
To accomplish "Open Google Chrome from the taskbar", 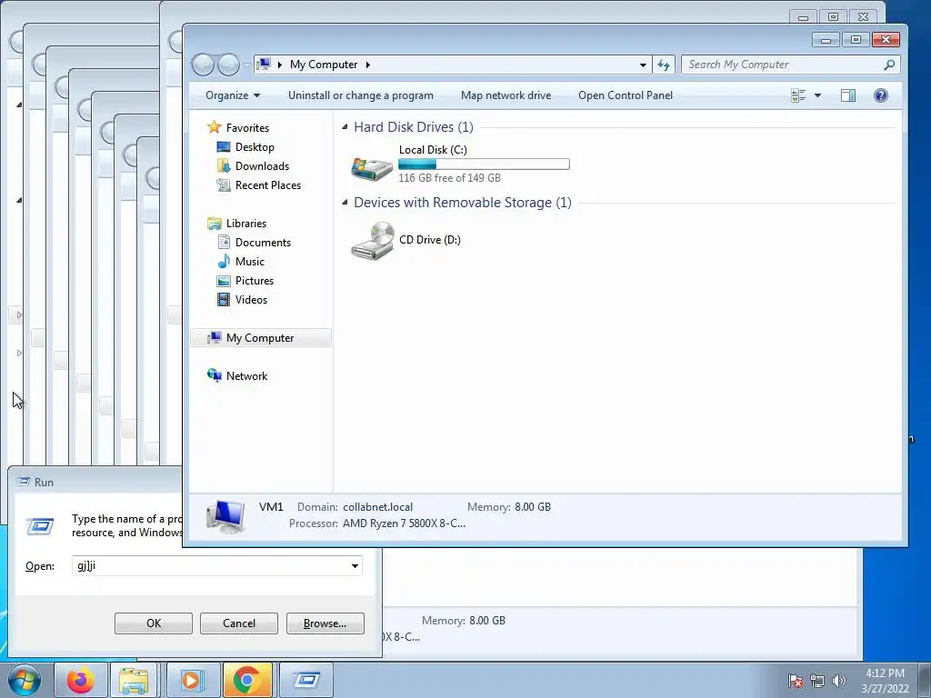I will click(x=247, y=680).
